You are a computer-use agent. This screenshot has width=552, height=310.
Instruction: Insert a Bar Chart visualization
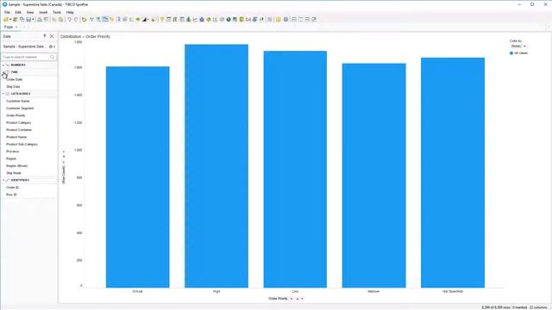click(188, 19)
